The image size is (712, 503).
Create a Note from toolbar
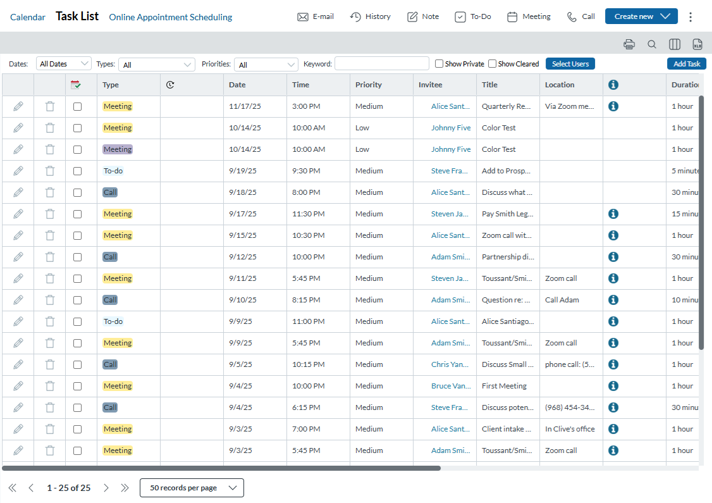coord(423,17)
